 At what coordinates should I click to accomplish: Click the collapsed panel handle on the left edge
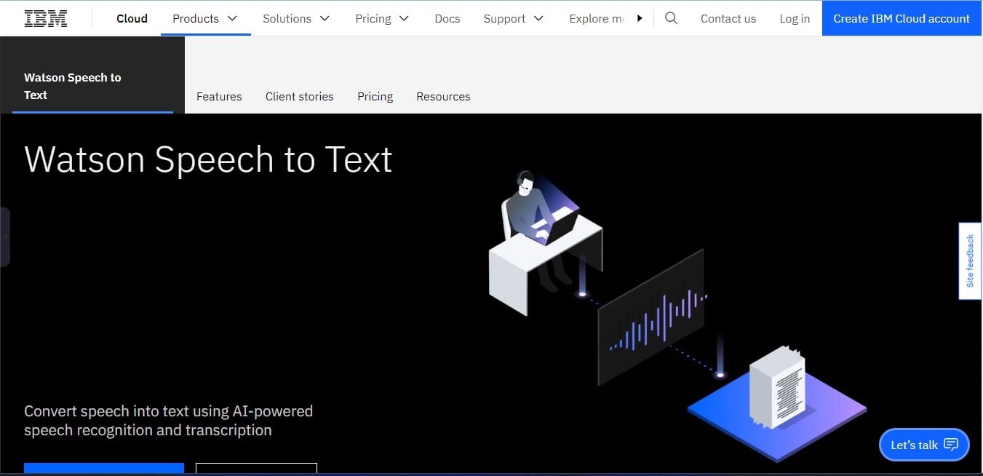5,237
